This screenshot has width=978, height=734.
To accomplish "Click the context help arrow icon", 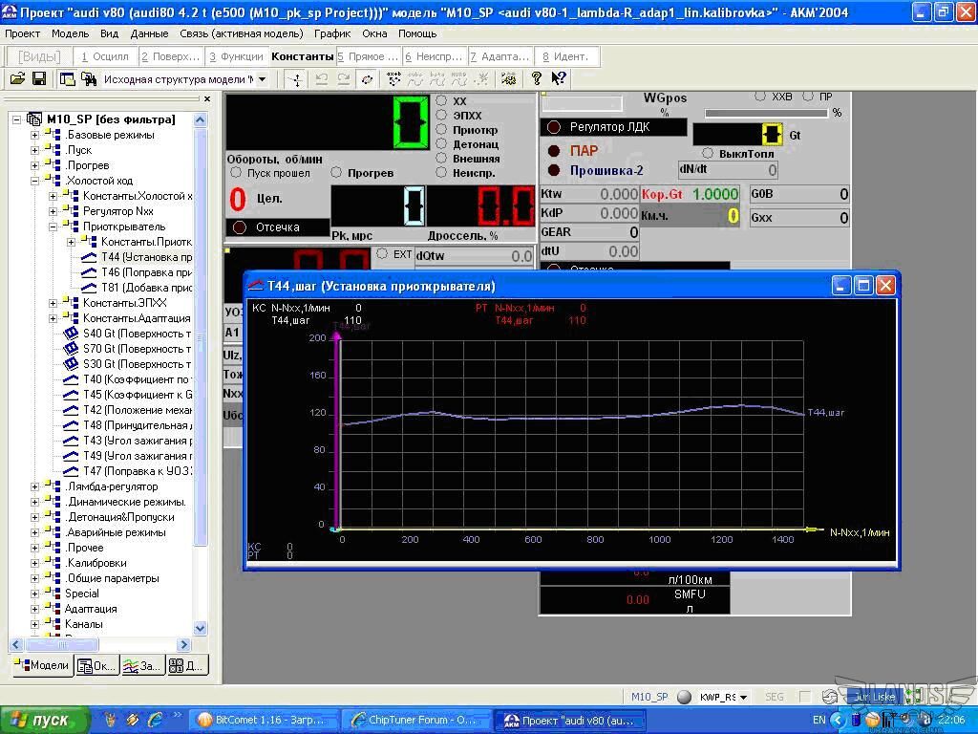I will pyautogui.click(x=559, y=79).
